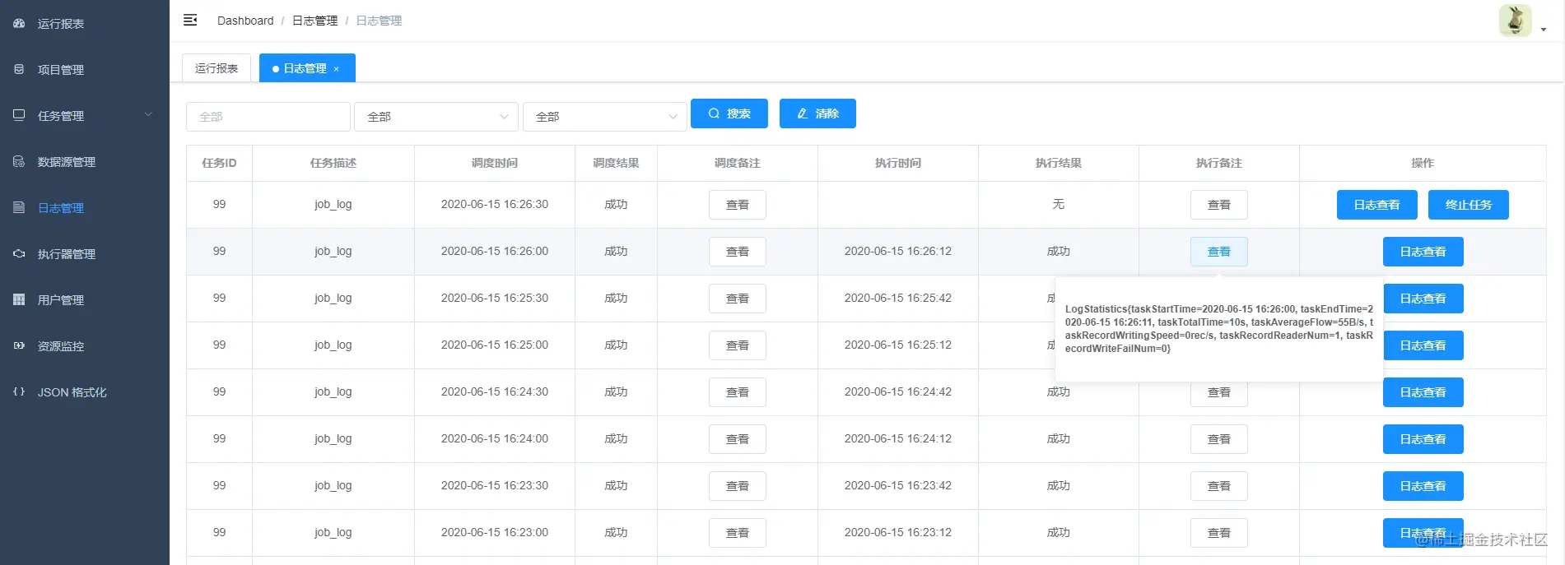Viewport: 1565px width, 565px height.
Task: Select 日志管理 in the sidebar
Action: (x=61, y=208)
